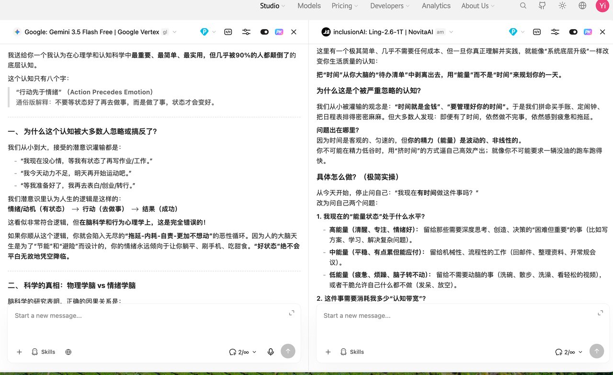Expand provider chevron in Gemini panel
613x375 pixels.
click(x=214, y=32)
